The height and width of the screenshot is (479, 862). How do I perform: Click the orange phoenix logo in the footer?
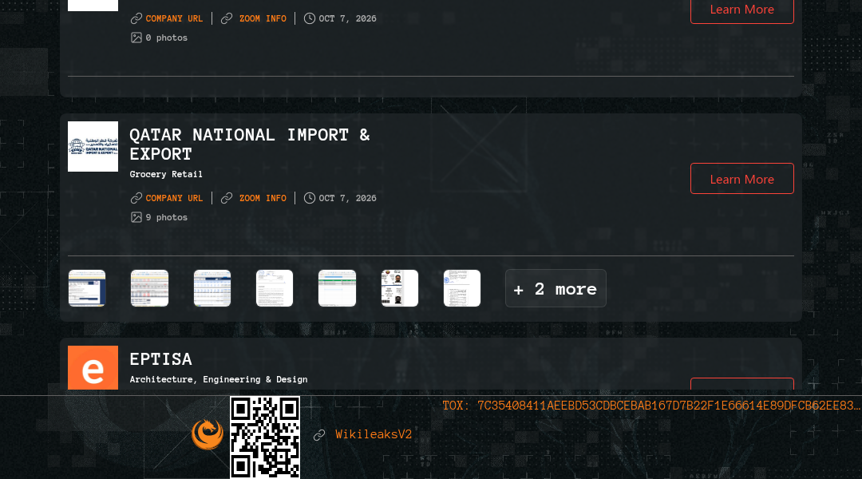[208, 434]
